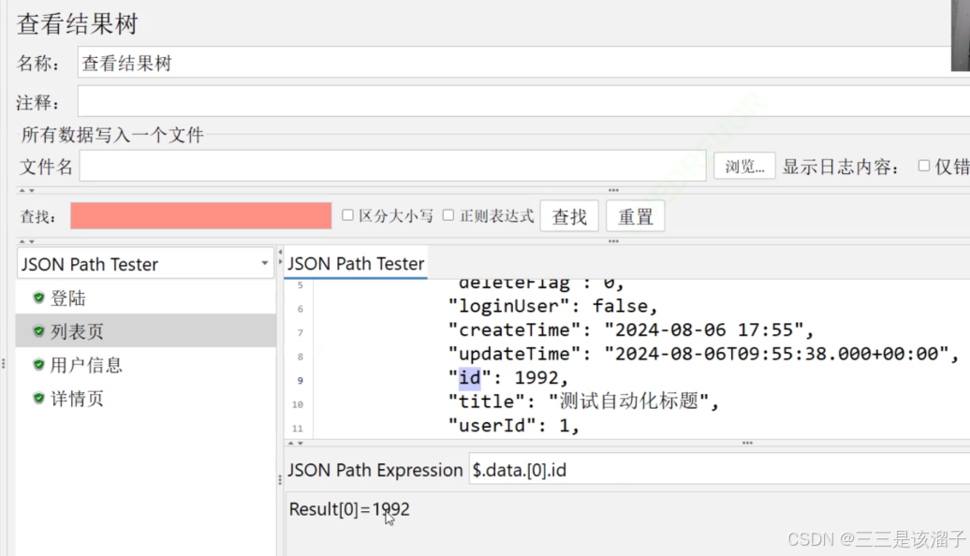Click the green shield icon next to 列表页

point(38,331)
